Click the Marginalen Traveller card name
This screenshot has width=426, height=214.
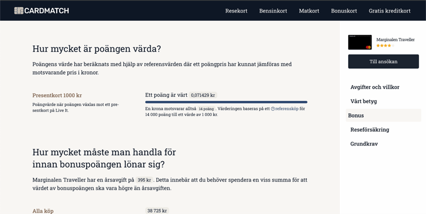(395, 40)
